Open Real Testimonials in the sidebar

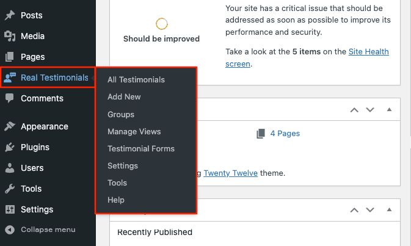click(48, 78)
